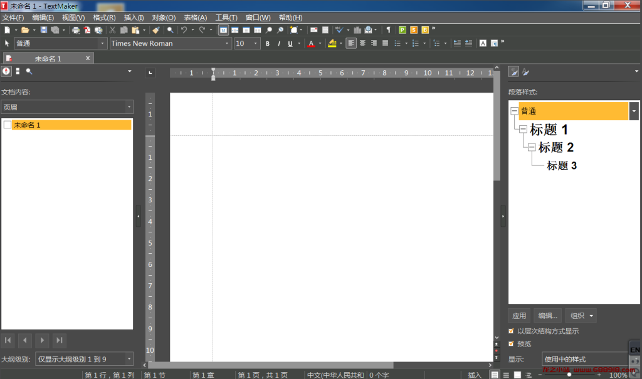Click the font color red A swatch

[x=311, y=43]
